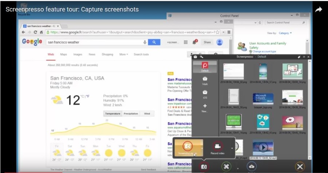Open Screenpresso settings wrench icon
Image resolution: width=328 pixels, height=173 pixels.
201,57
